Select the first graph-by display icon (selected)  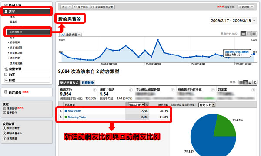click(243, 34)
